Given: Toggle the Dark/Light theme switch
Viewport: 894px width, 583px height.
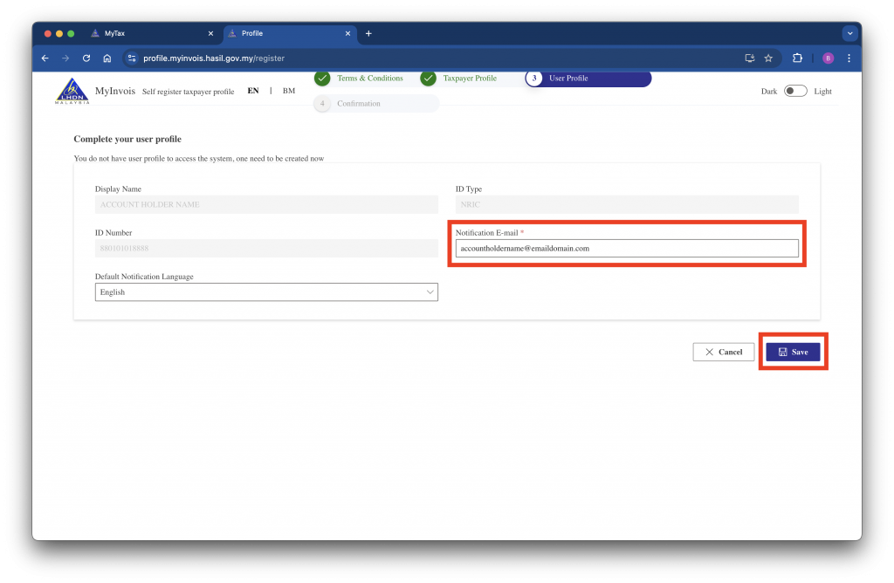Looking at the screenshot, I should [795, 91].
